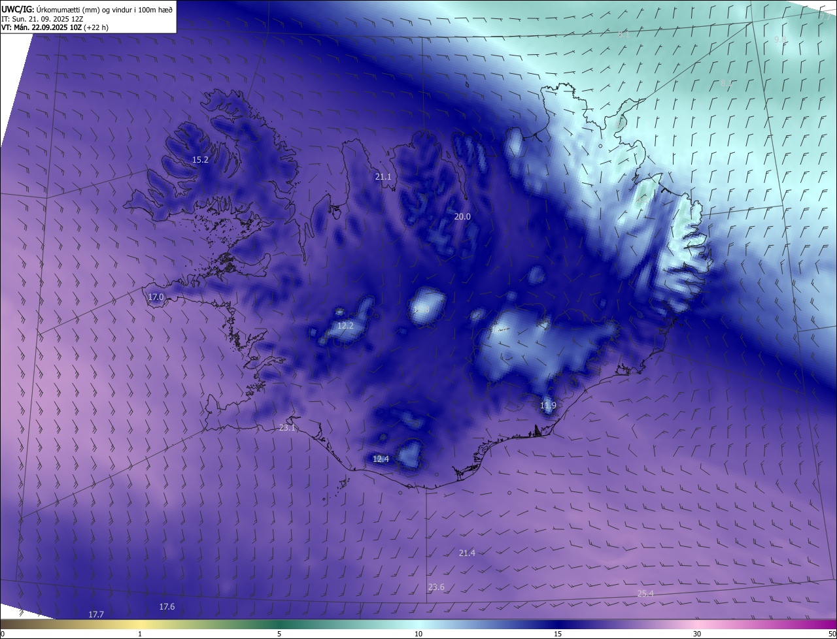This screenshot has height=639, width=837.
Task: Click the 11.9 value near the southeast coast
Action: click(548, 406)
